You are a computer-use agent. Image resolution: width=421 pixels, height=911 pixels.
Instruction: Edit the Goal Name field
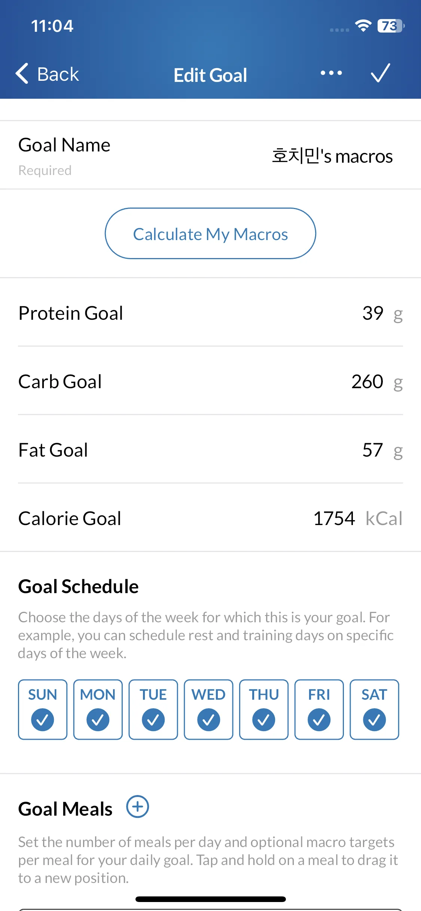(210, 155)
